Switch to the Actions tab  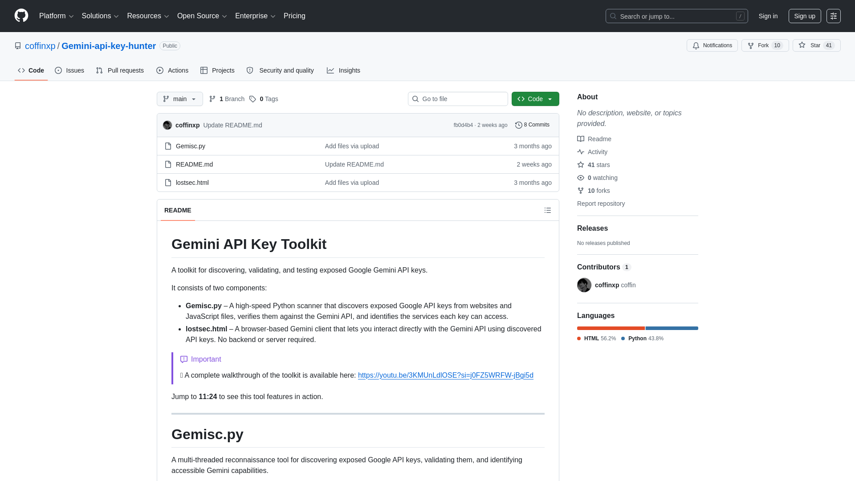click(172, 70)
